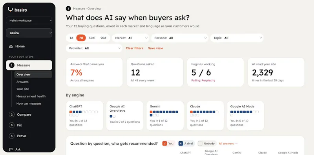Expand the Persona filter dropdown
This screenshot has height=155, width=314.
180,38
